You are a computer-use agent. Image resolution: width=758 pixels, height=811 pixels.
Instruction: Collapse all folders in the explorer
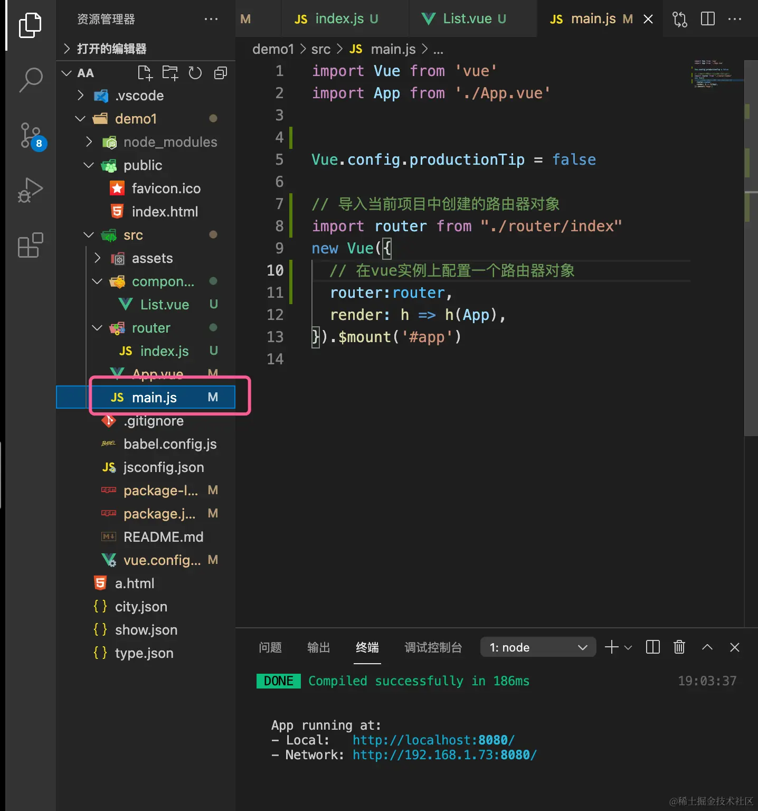[x=221, y=73]
